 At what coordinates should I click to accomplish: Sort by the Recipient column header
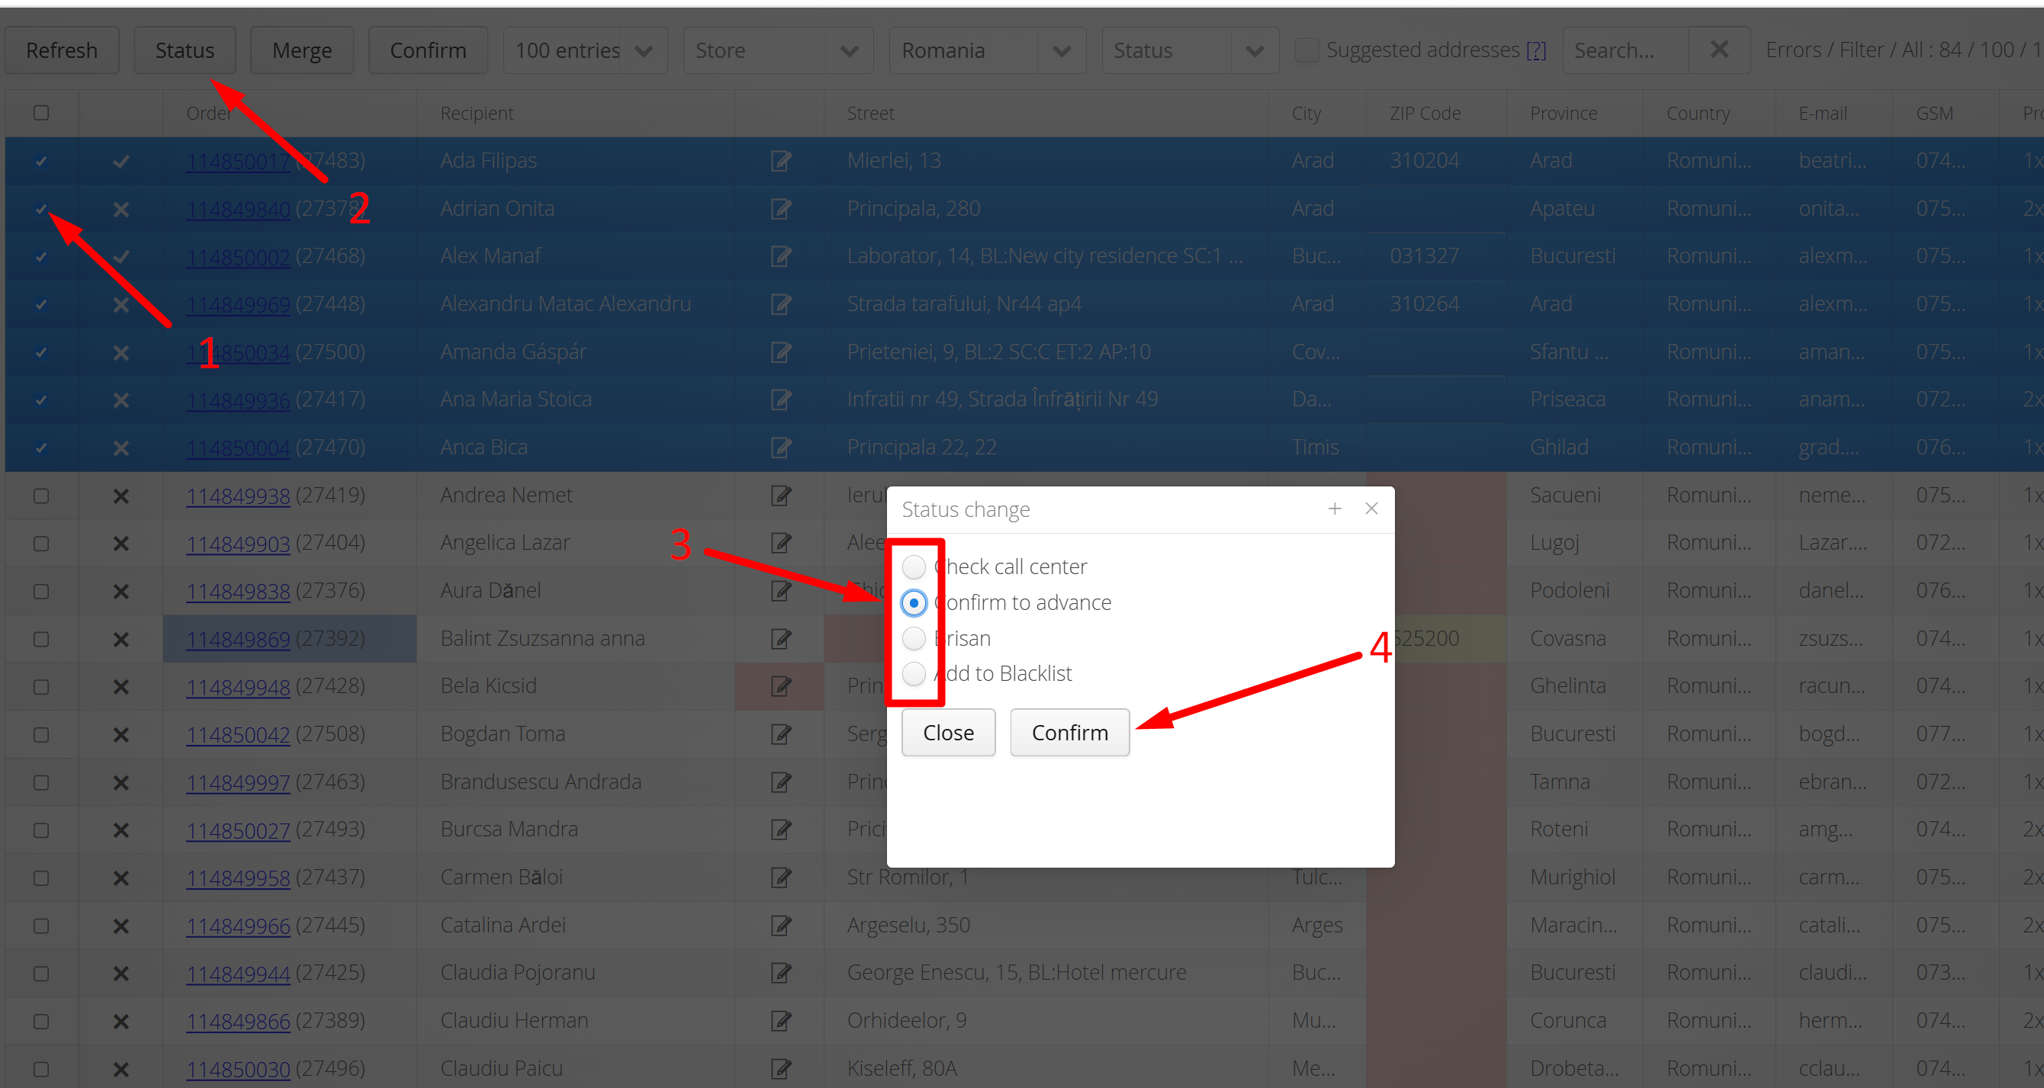[x=477, y=114]
